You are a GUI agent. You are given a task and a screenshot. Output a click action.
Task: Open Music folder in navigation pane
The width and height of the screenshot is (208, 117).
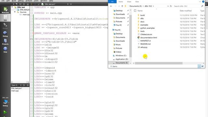pyautogui.click(x=118, y=45)
